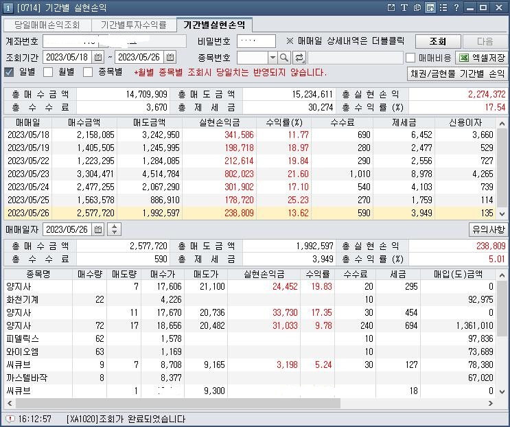This screenshot has height=427, width=510.
Task: Click the screen link icon in title bar
Action: (430, 8)
